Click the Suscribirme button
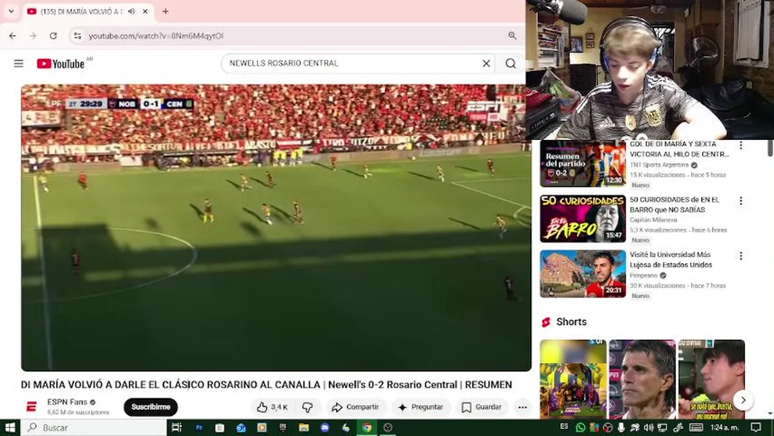The height and width of the screenshot is (436, 774). (151, 407)
